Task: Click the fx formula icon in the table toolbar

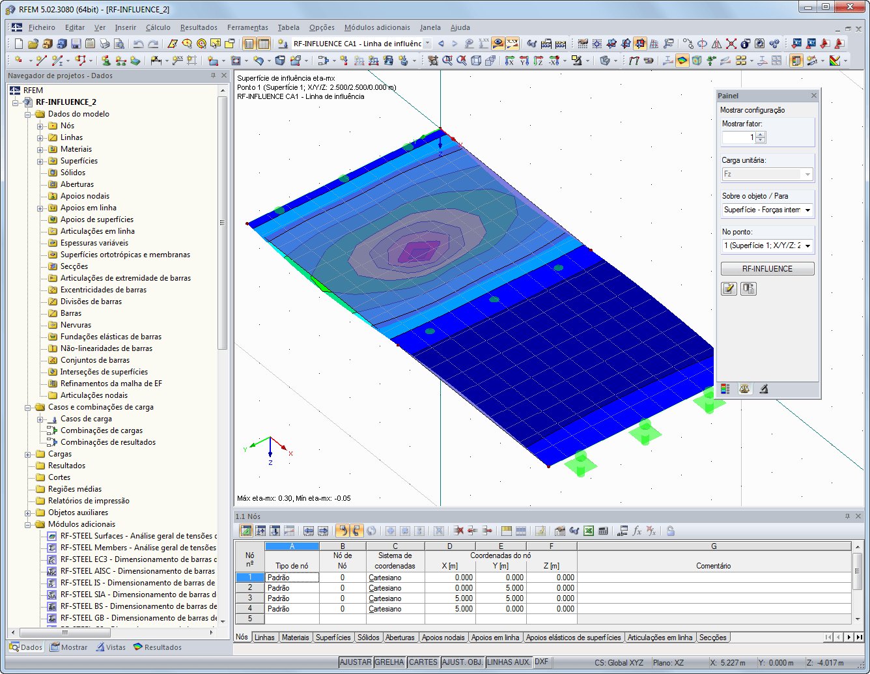Action: 637,531
